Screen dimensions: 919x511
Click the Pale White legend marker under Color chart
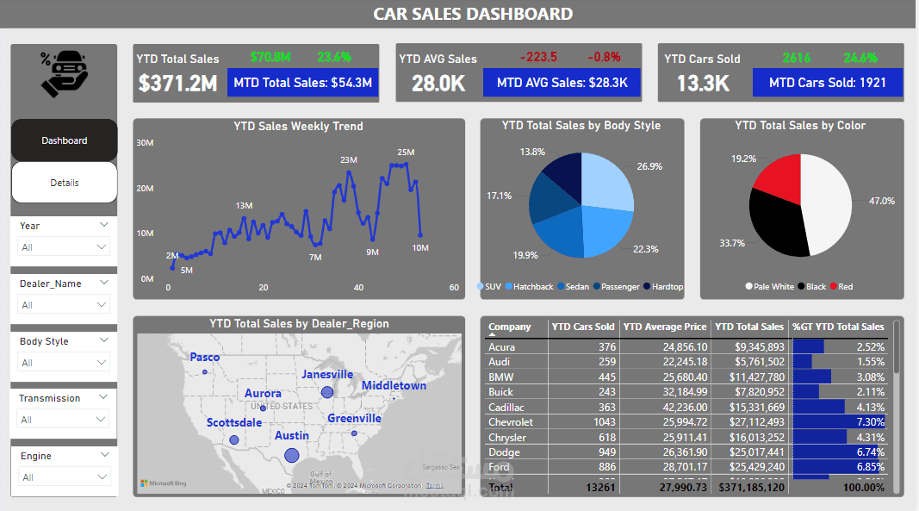[x=748, y=286]
